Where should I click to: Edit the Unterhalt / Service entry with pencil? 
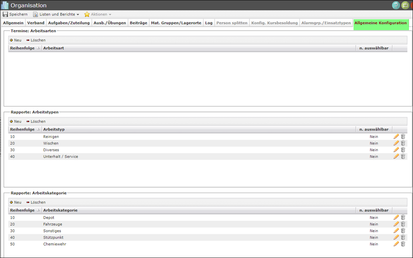pyautogui.click(x=396, y=156)
